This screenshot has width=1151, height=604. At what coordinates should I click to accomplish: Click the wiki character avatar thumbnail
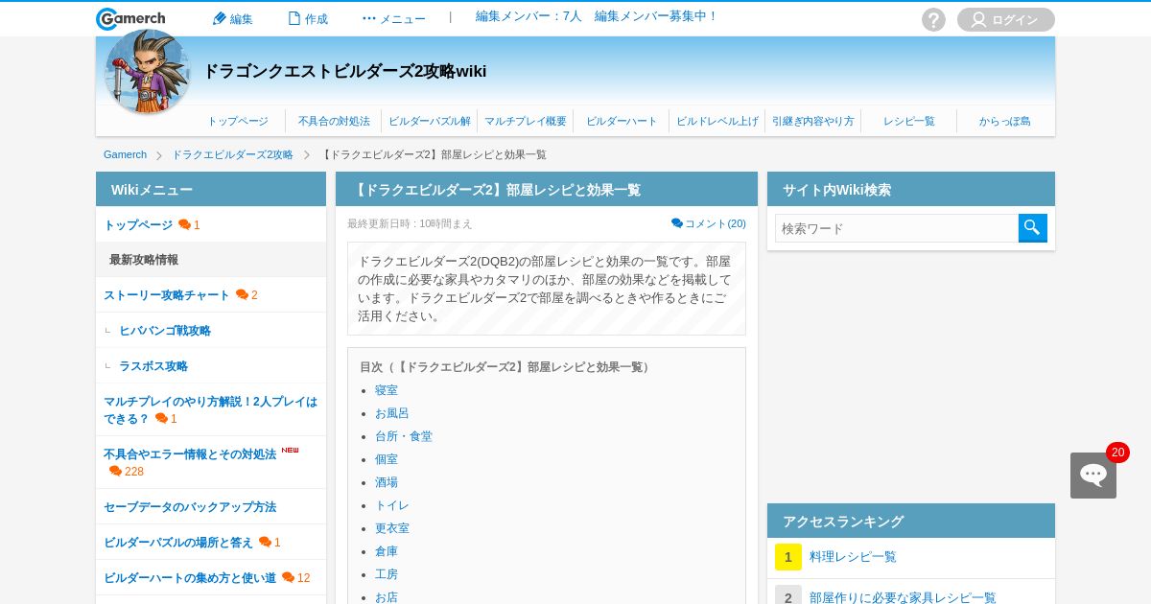point(147,72)
